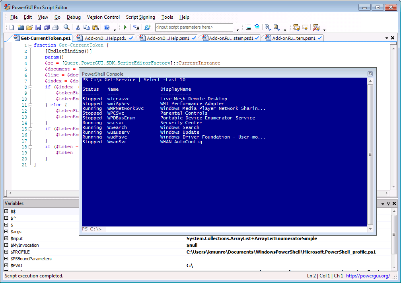Open Find with the magnifying glass icon
The height and width of the screenshot is (283, 401).
point(66,27)
